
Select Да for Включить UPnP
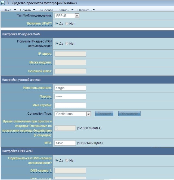57,24
